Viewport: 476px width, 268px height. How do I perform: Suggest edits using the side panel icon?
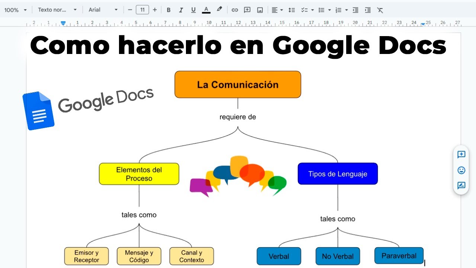click(x=461, y=185)
